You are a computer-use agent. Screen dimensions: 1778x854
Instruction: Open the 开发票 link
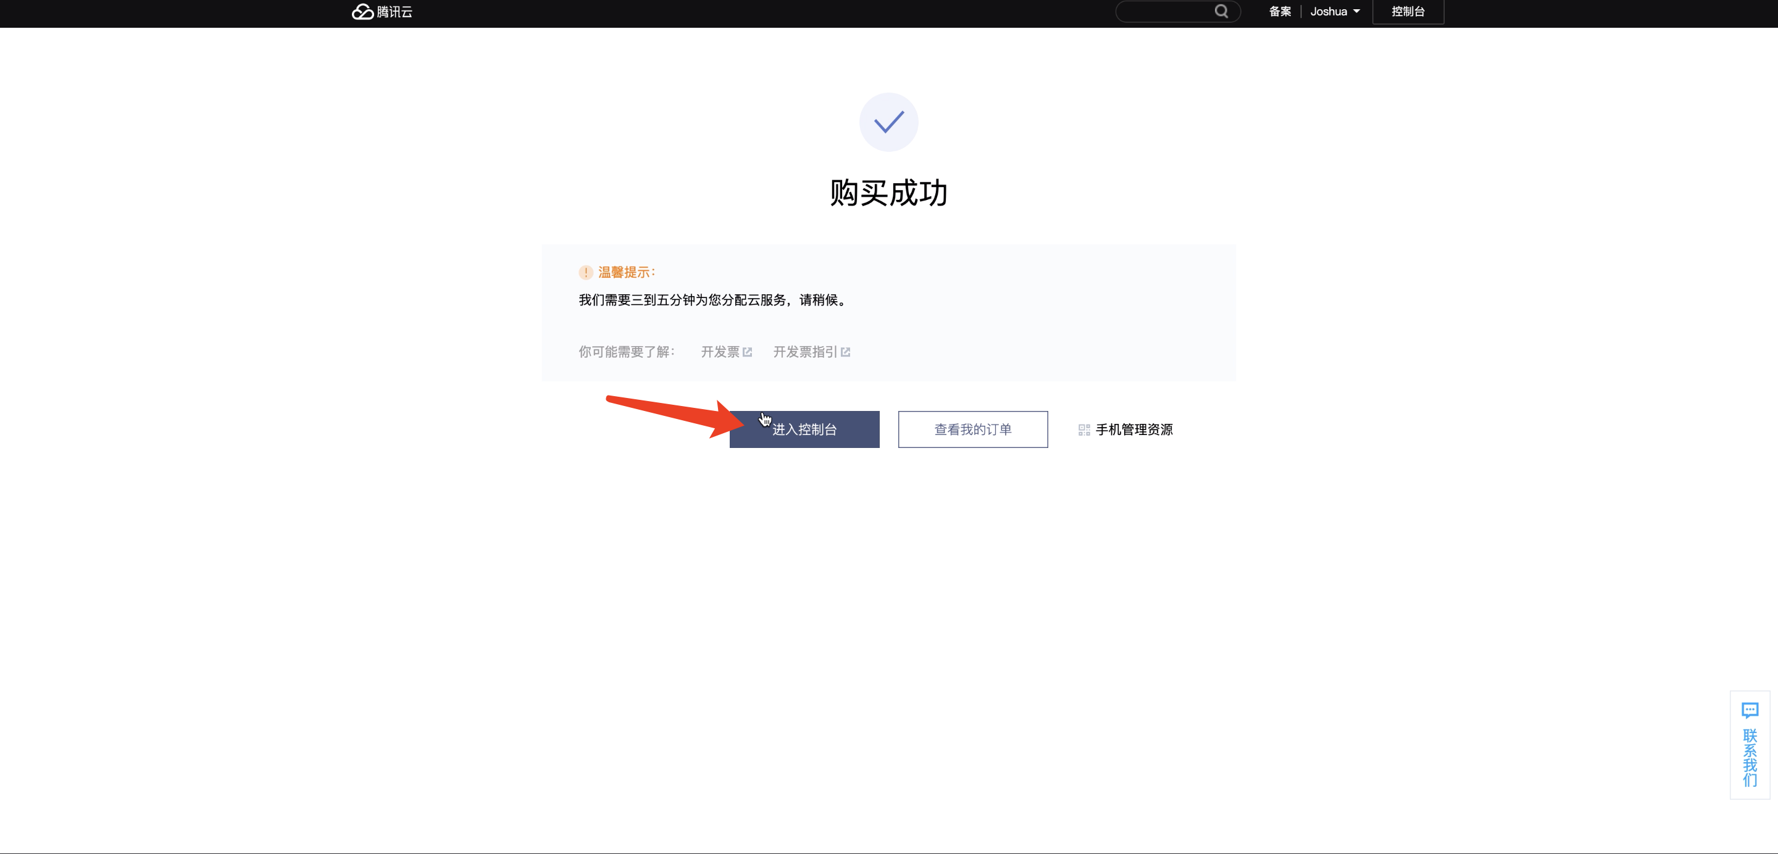click(x=720, y=352)
